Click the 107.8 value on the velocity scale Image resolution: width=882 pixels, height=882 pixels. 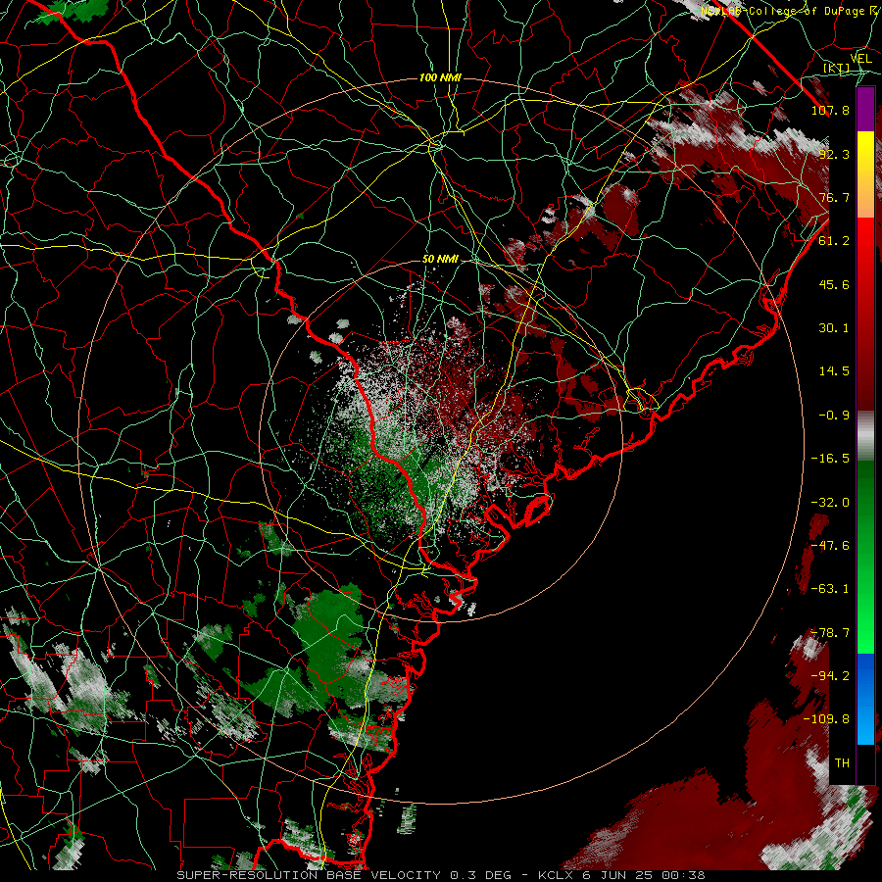tap(830, 110)
